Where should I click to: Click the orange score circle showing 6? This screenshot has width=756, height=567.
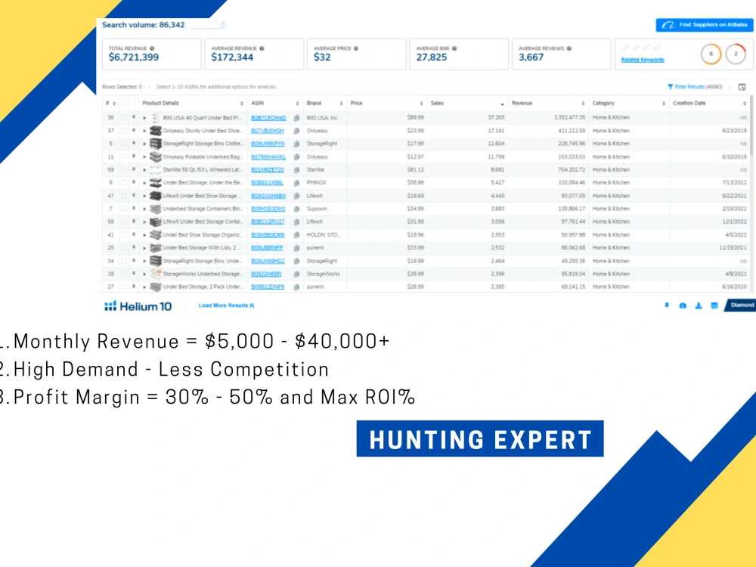(711, 54)
